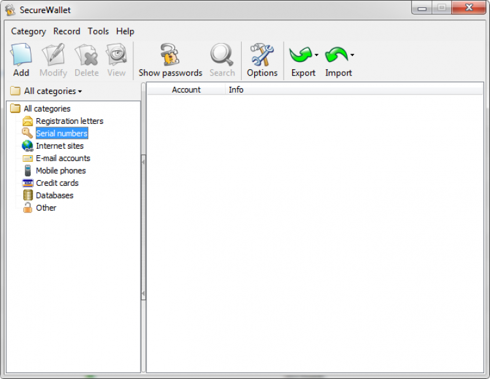Open the Tools menu
This screenshot has height=379, width=490.
tap(98, 31)
